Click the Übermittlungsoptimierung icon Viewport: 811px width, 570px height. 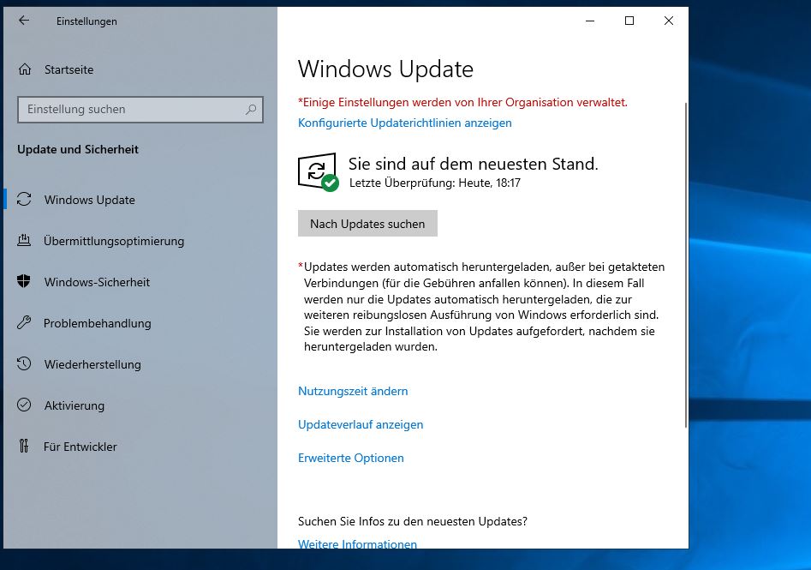[24, 240]
